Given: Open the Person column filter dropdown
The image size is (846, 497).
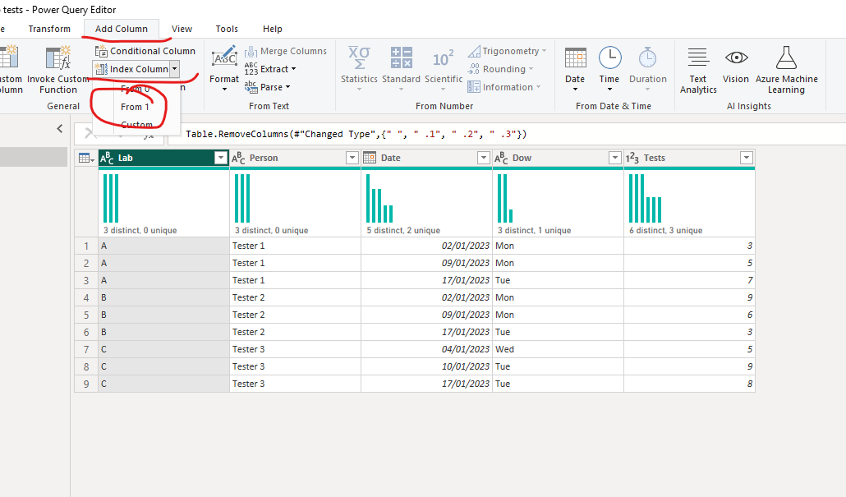Looking at the screenshot, I should tap(352, 158).
